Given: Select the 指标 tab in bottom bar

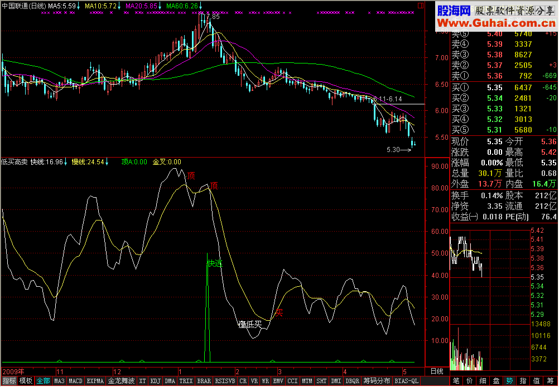Looking at the screenshot, I should click(9, 381).
